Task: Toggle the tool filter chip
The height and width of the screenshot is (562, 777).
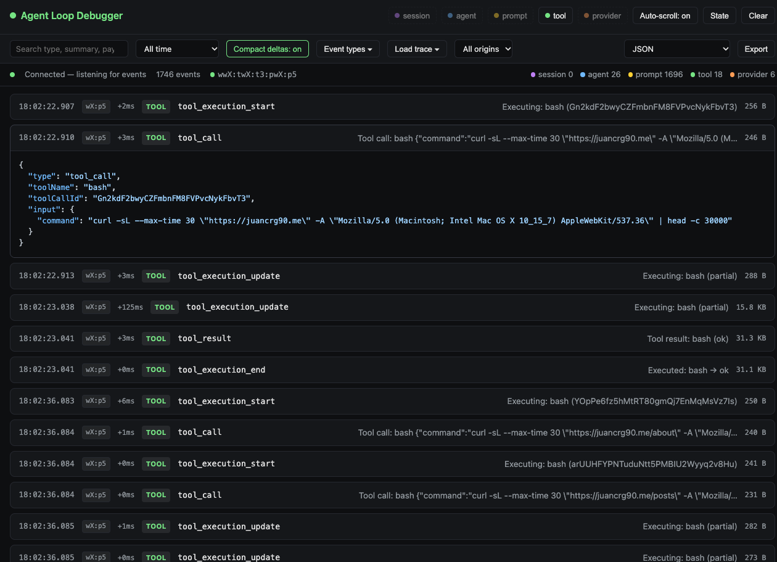Action: [556, 15]
